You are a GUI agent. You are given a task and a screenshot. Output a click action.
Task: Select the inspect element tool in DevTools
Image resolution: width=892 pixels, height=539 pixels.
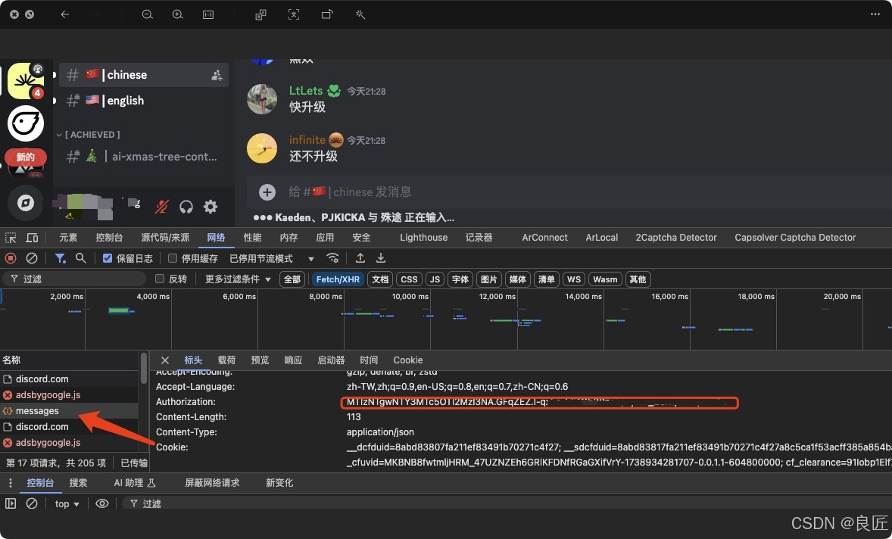click(x=11, y=237)
